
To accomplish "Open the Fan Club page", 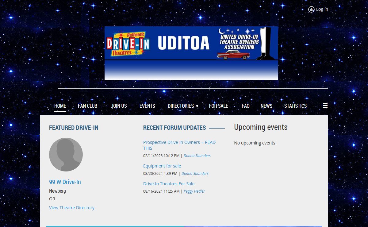I will (x=87, y=106).
